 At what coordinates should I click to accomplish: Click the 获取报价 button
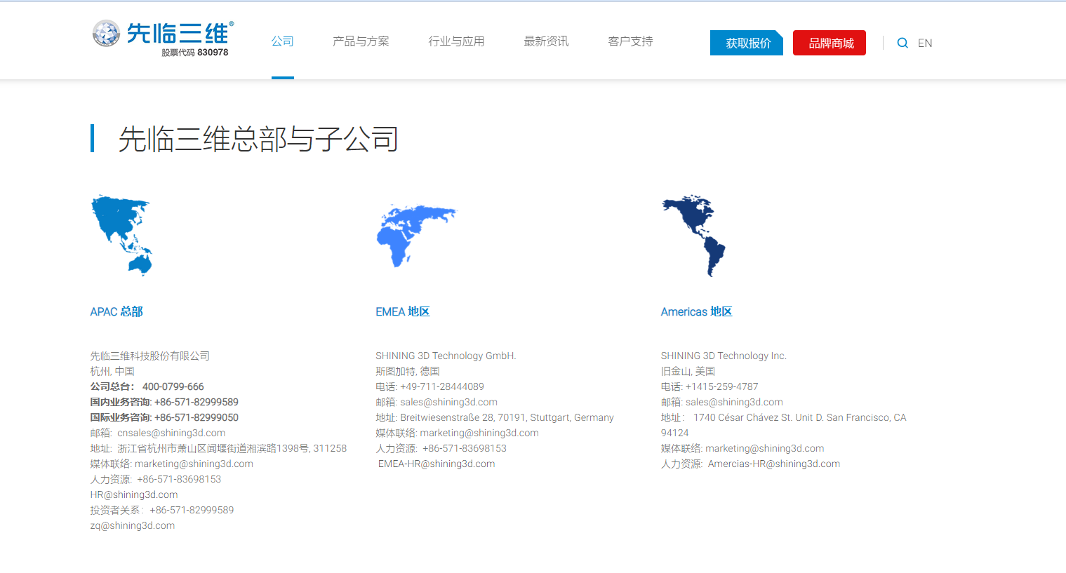point(746,43)
